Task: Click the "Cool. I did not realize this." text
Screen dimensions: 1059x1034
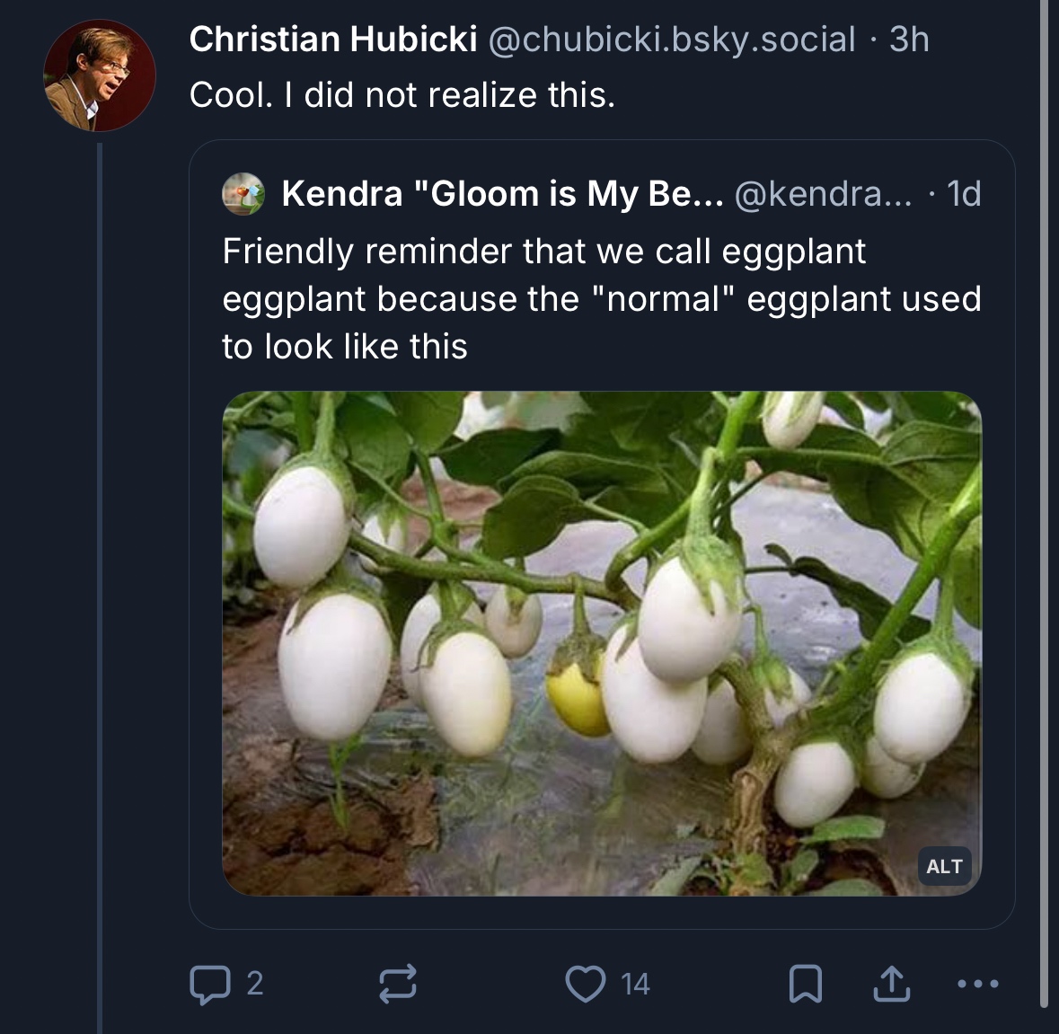Action: tap(402, 95)
